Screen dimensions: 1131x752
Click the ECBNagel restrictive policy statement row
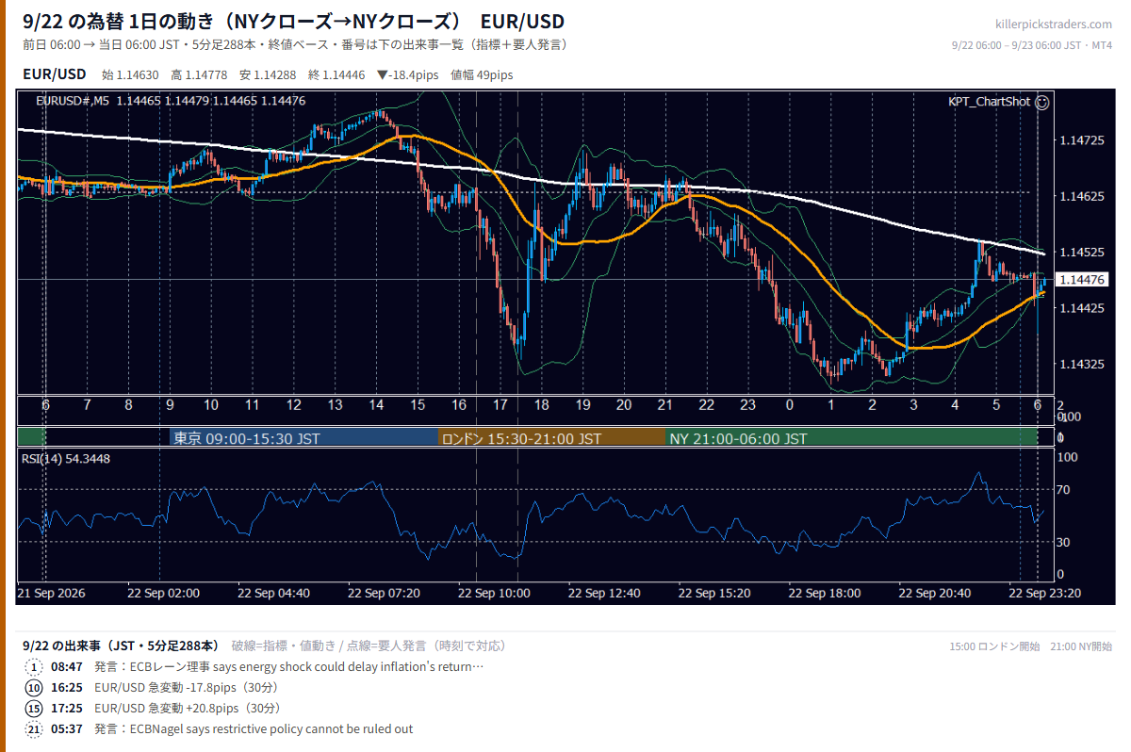point(254,729)
